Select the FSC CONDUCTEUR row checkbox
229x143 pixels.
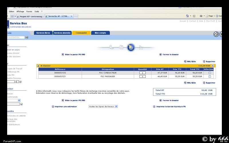(x=210, y=73)
